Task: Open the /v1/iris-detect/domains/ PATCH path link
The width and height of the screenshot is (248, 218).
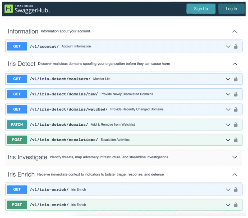Action: pos(59,125)
